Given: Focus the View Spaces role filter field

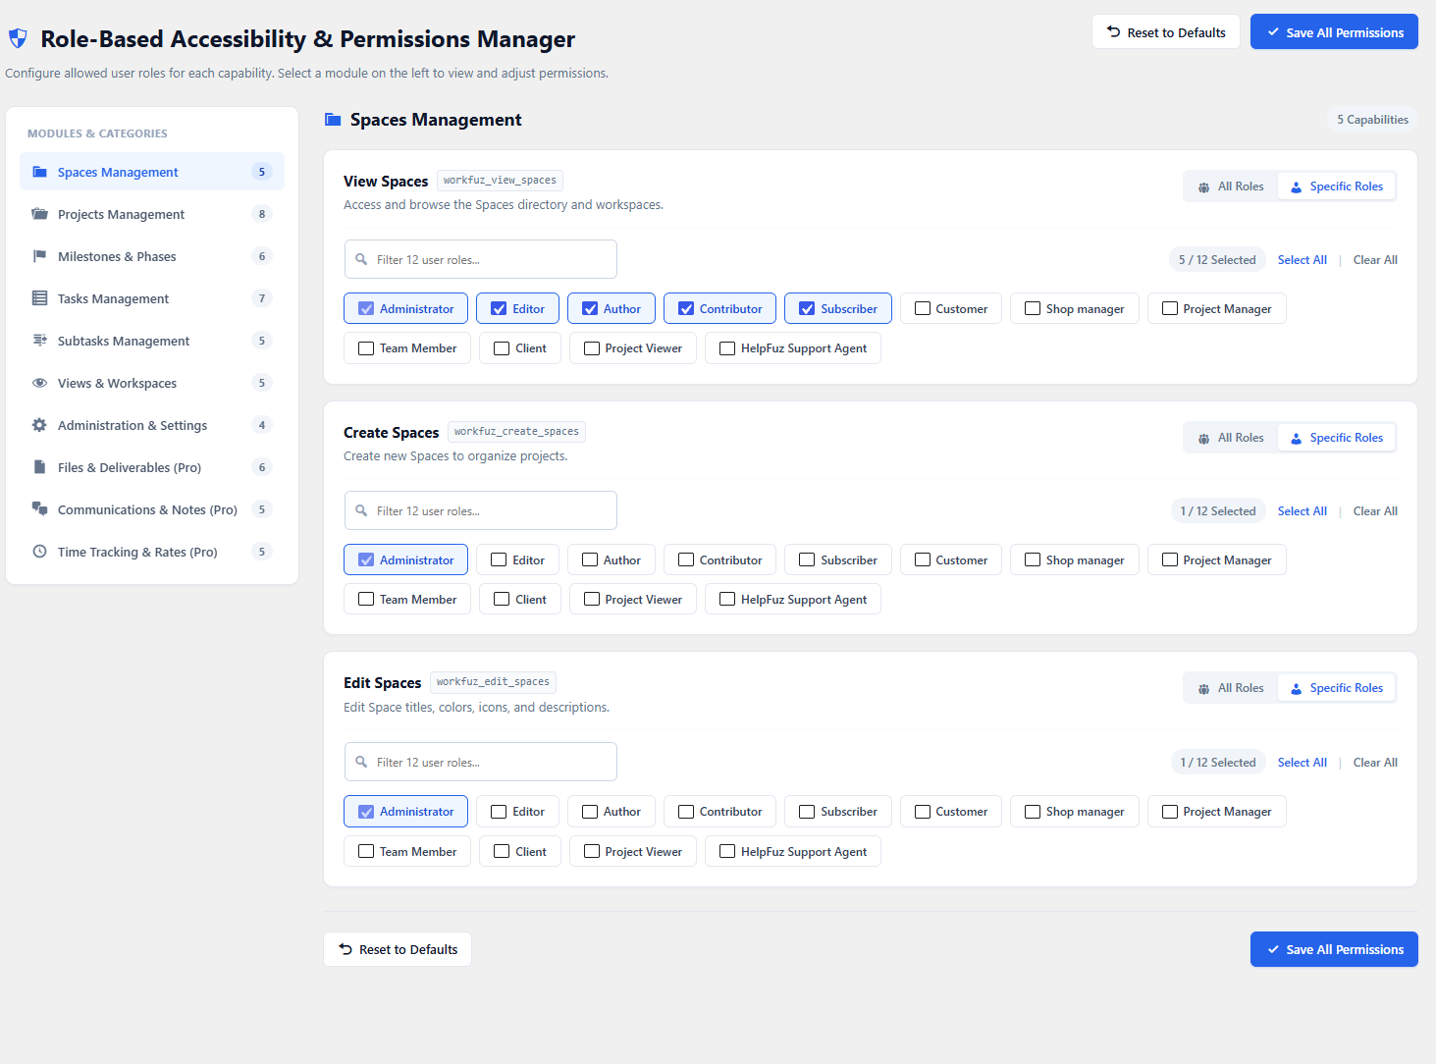Looking at the screenshot, I should (x=481, y=260).
